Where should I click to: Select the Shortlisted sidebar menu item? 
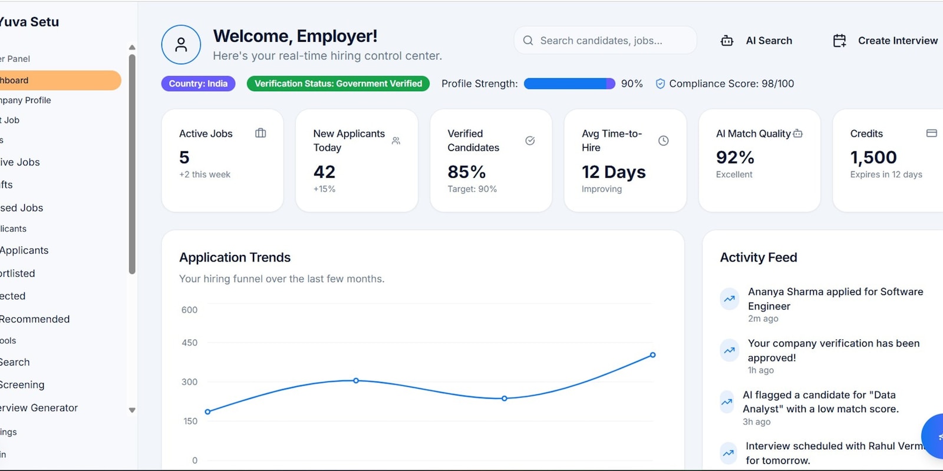coord(18,273)
